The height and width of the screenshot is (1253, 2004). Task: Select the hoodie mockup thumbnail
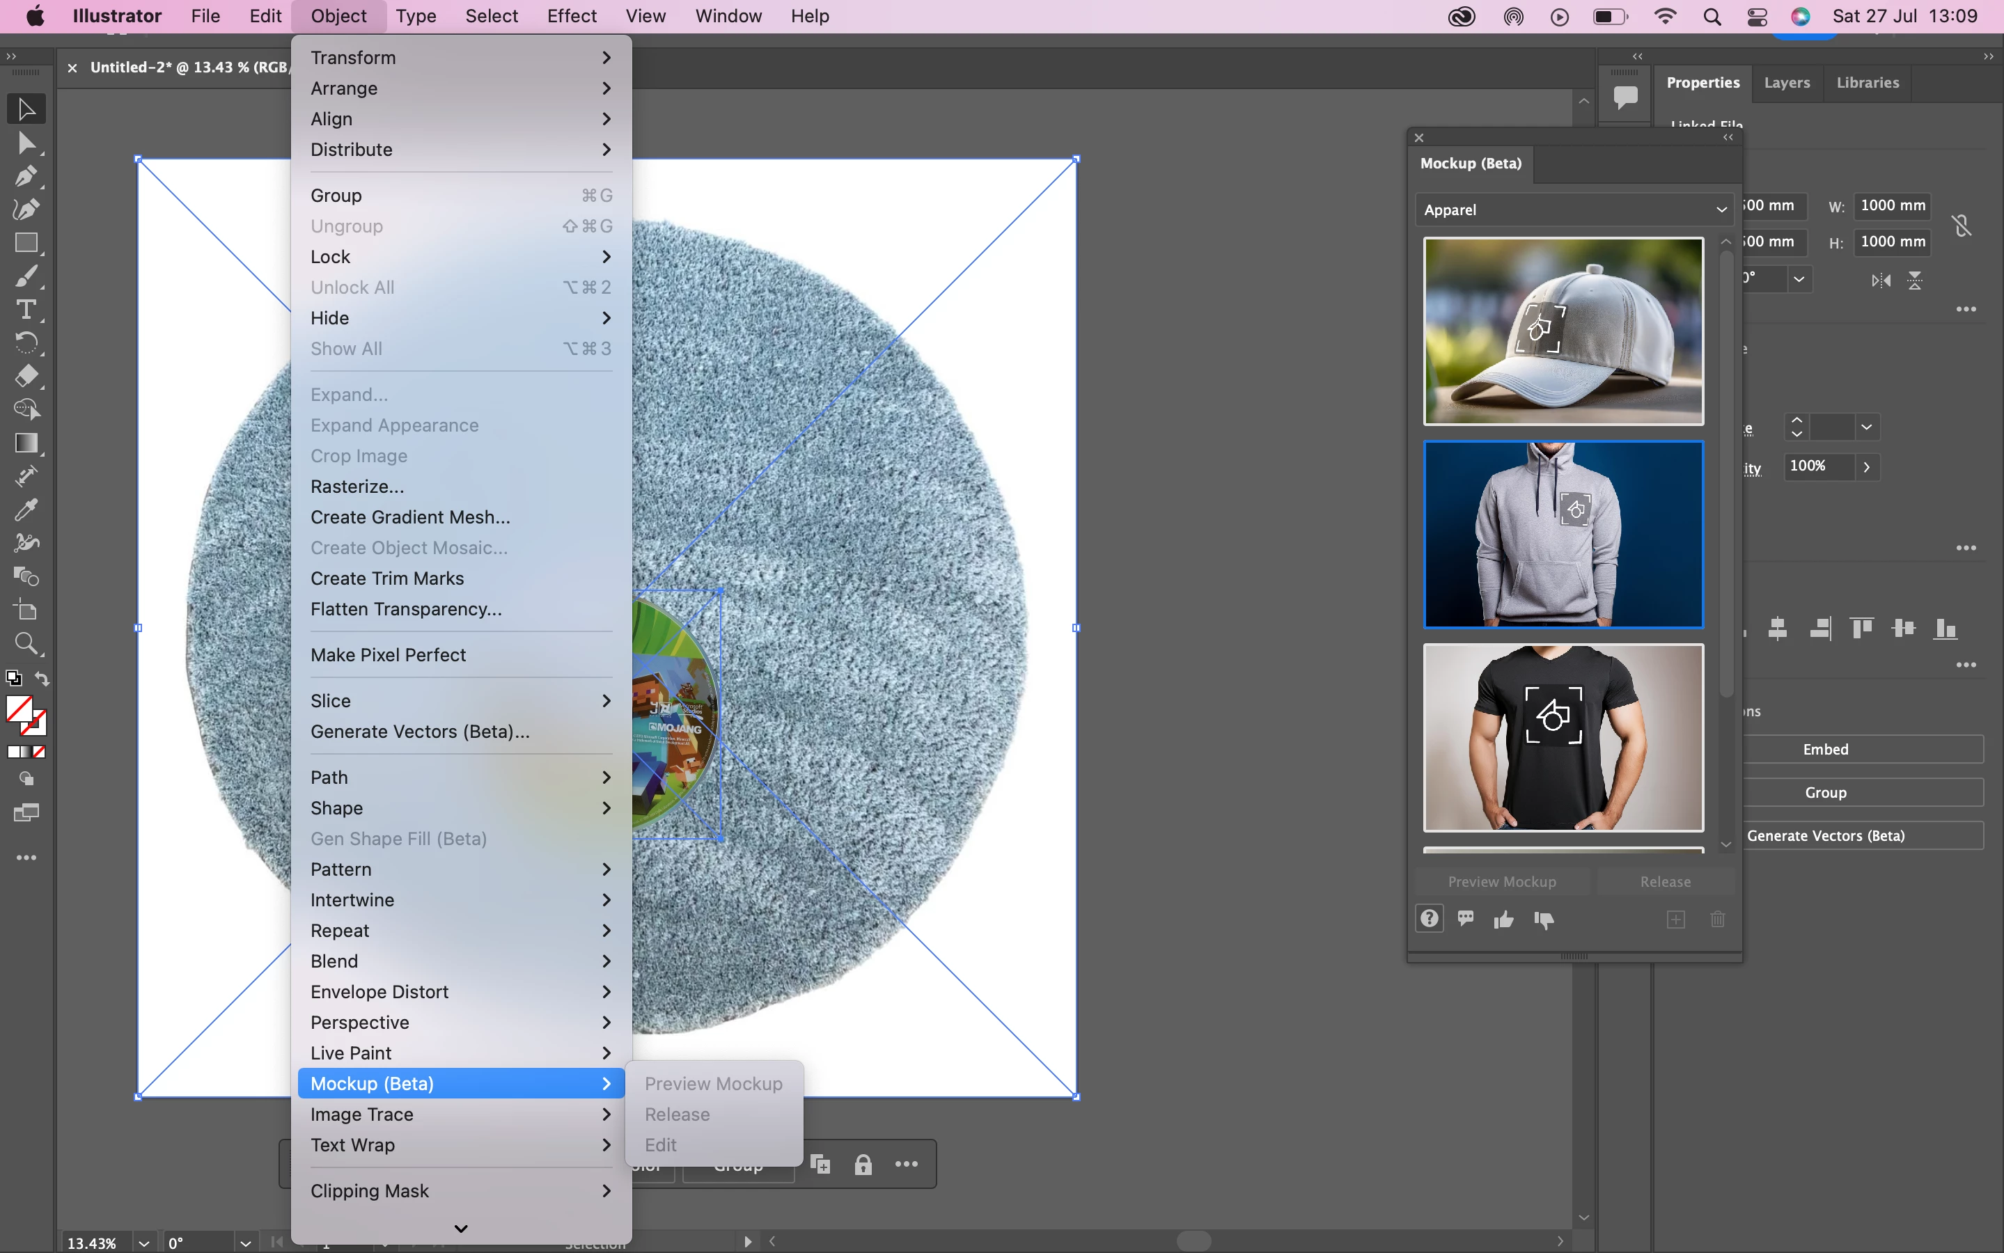point(1563,535)
